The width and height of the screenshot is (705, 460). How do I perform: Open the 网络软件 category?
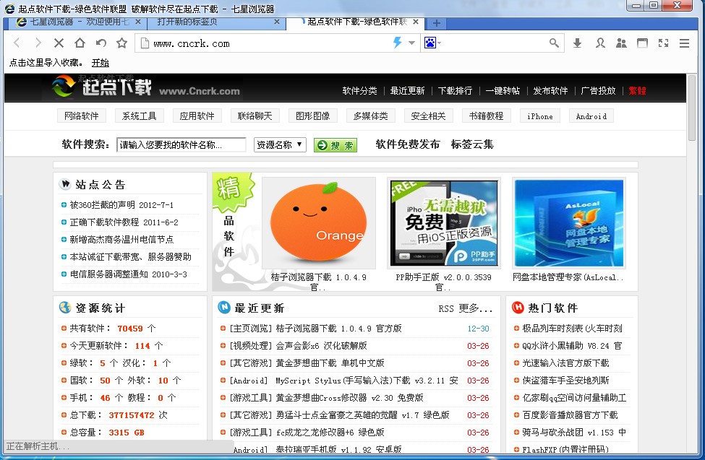coord(82,116)
